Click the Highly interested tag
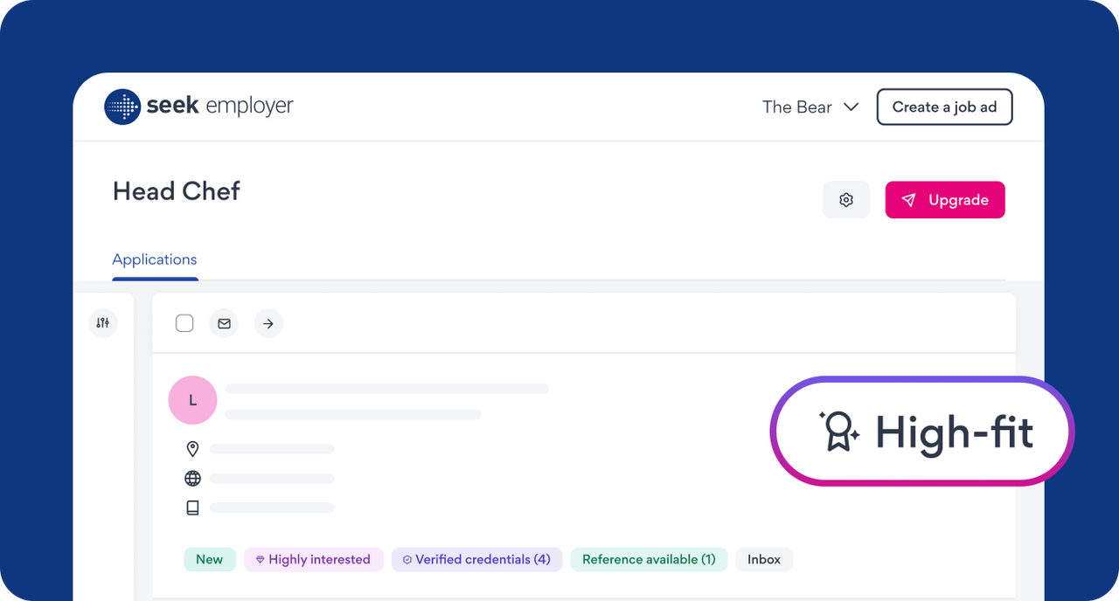 coord(313,560)
